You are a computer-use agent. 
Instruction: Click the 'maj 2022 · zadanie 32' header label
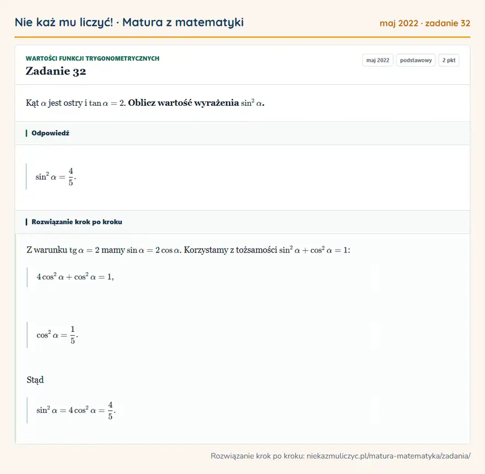coord(425,23)
